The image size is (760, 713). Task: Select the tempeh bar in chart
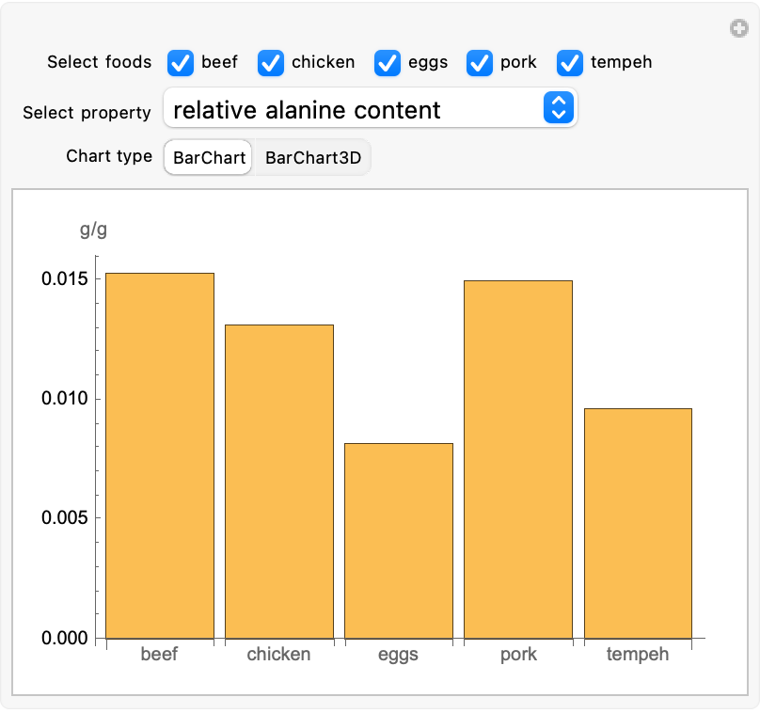pos(638,523)
